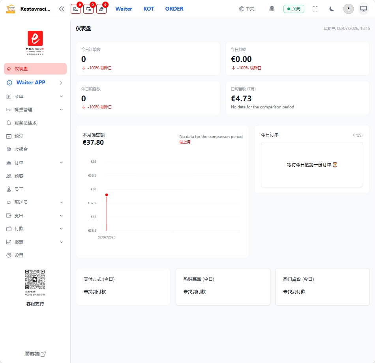Expand the 餐桌管理 dropdown arrow
Image resolution: width=375 pixels, height=363 pixels.
(x=61, y=110)
